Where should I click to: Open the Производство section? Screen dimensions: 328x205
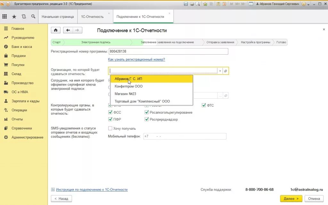(23, 83)
